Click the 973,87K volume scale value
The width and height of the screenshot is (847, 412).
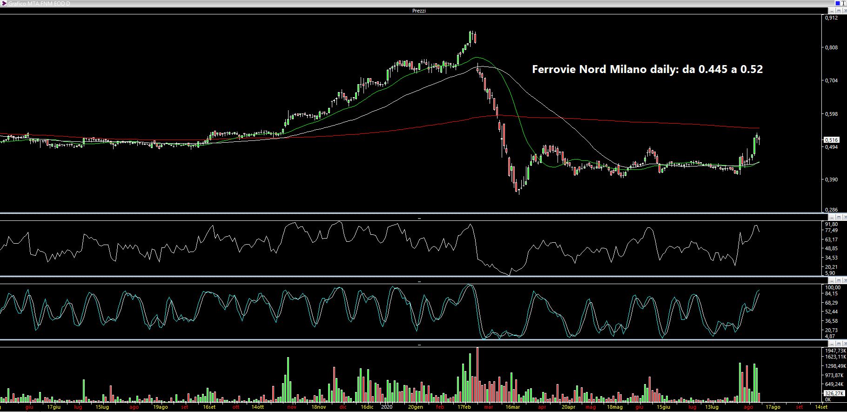point(834,375)
